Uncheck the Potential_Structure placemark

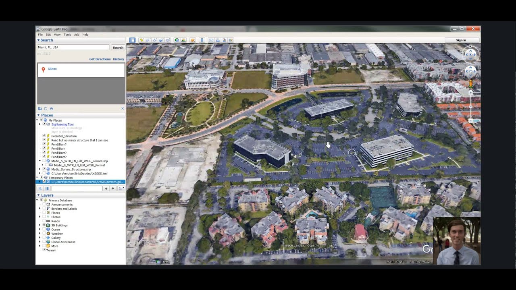[44, 136]
